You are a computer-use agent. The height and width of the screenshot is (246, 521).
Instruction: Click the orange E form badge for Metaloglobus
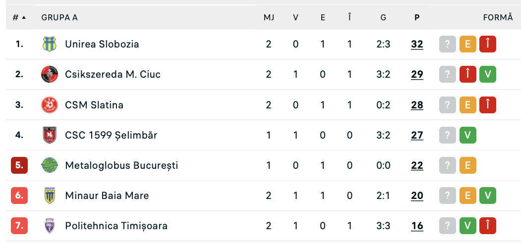(467, 165)
